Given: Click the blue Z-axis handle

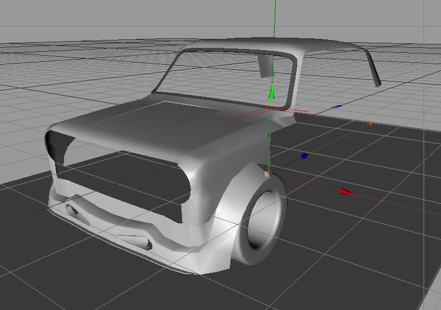Looking at the screenshot, I should coord(304,156).
